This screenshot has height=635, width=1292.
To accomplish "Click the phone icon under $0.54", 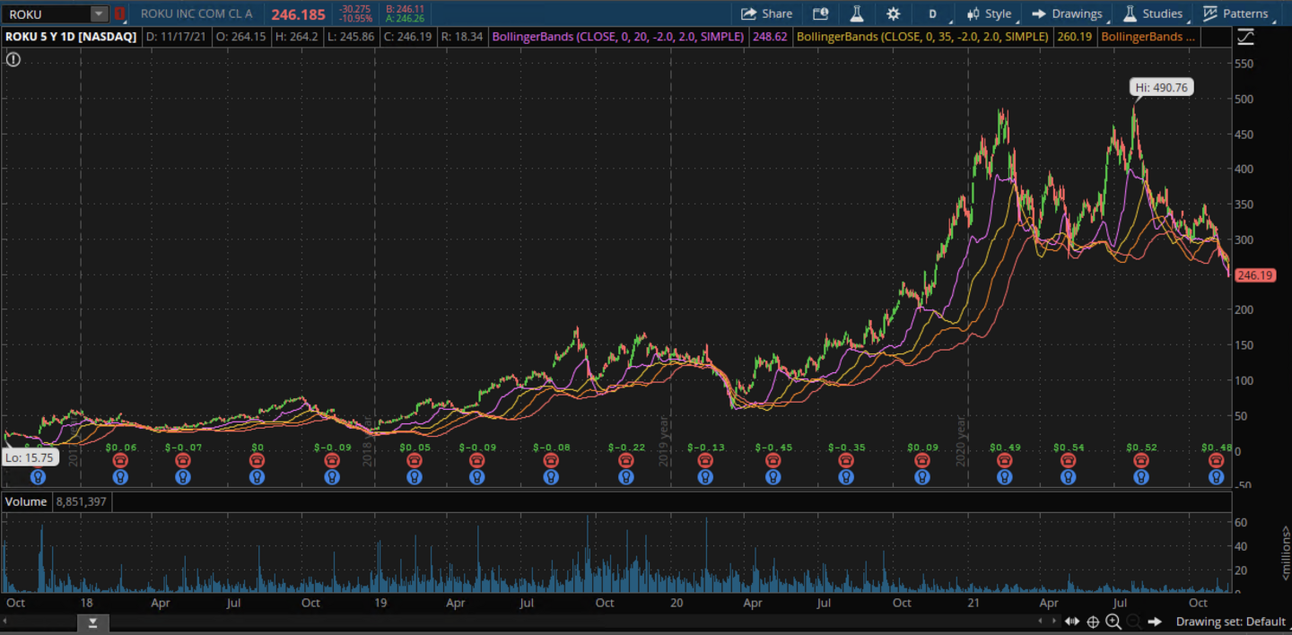I will click(1068, 461).
